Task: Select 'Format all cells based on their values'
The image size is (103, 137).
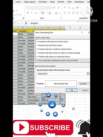Action: click(x=63, y=42)
